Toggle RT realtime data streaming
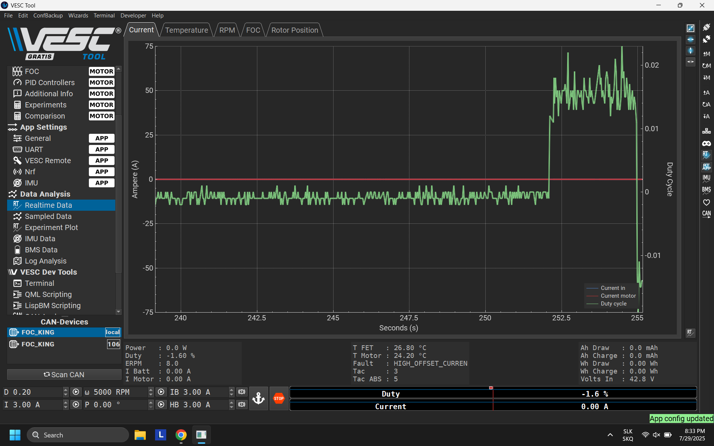Screen dimensions: 714x446 [x=706, y=155]
